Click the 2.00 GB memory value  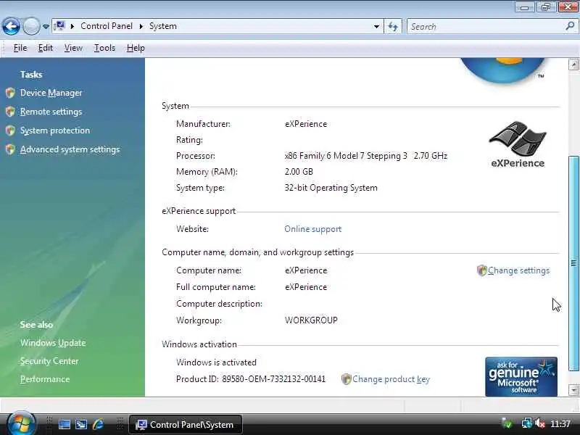299,172
